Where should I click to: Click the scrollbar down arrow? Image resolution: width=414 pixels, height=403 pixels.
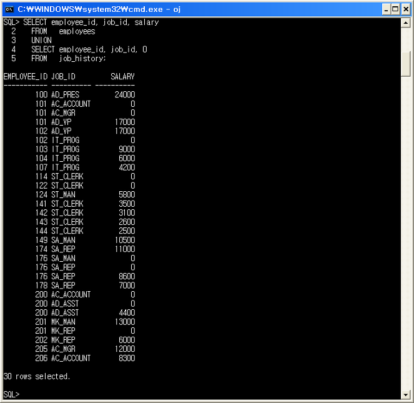405,395
